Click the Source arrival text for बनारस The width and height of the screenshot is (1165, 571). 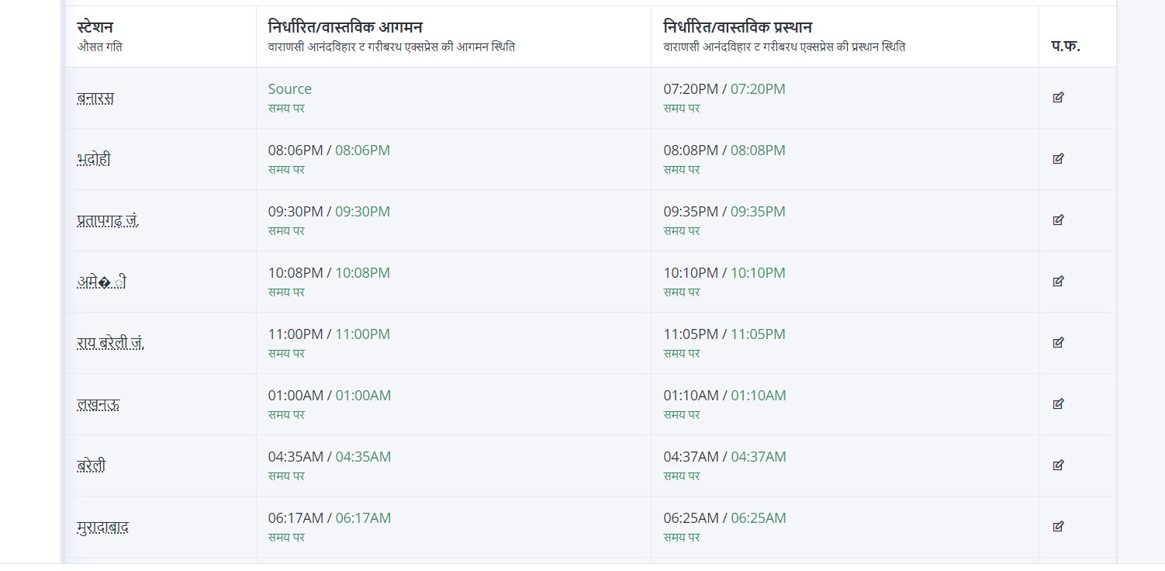(290, 89)
